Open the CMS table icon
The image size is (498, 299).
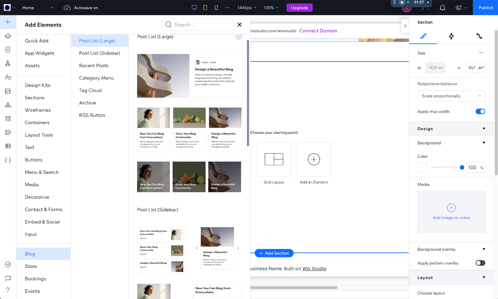(8, 146)
